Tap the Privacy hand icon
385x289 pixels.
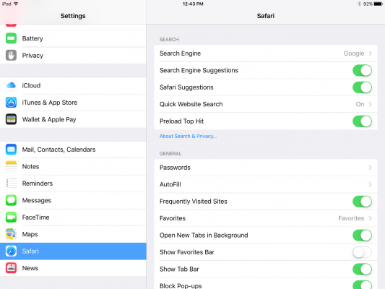click(11, 55)
